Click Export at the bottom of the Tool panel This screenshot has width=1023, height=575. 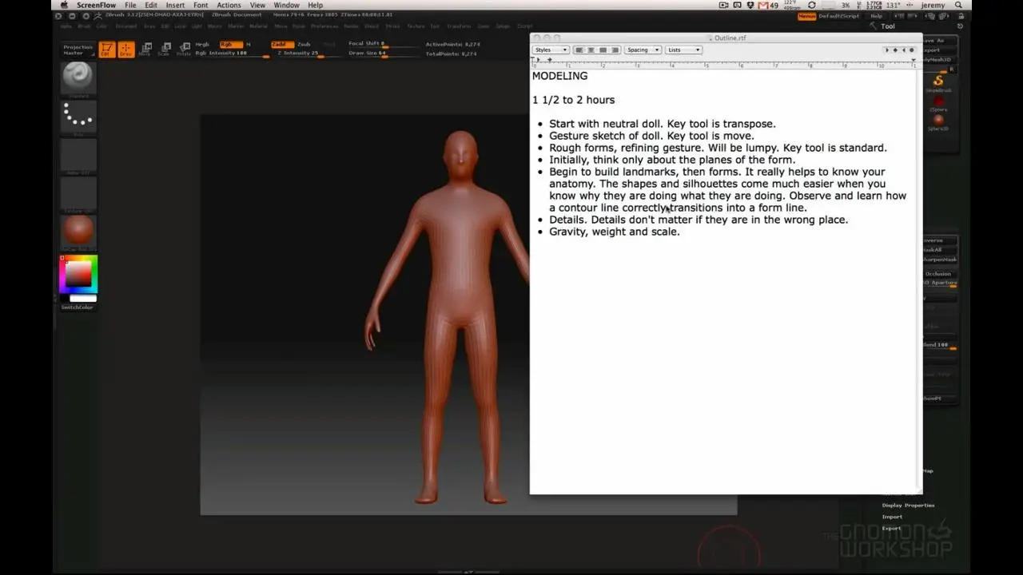(891, 528)
